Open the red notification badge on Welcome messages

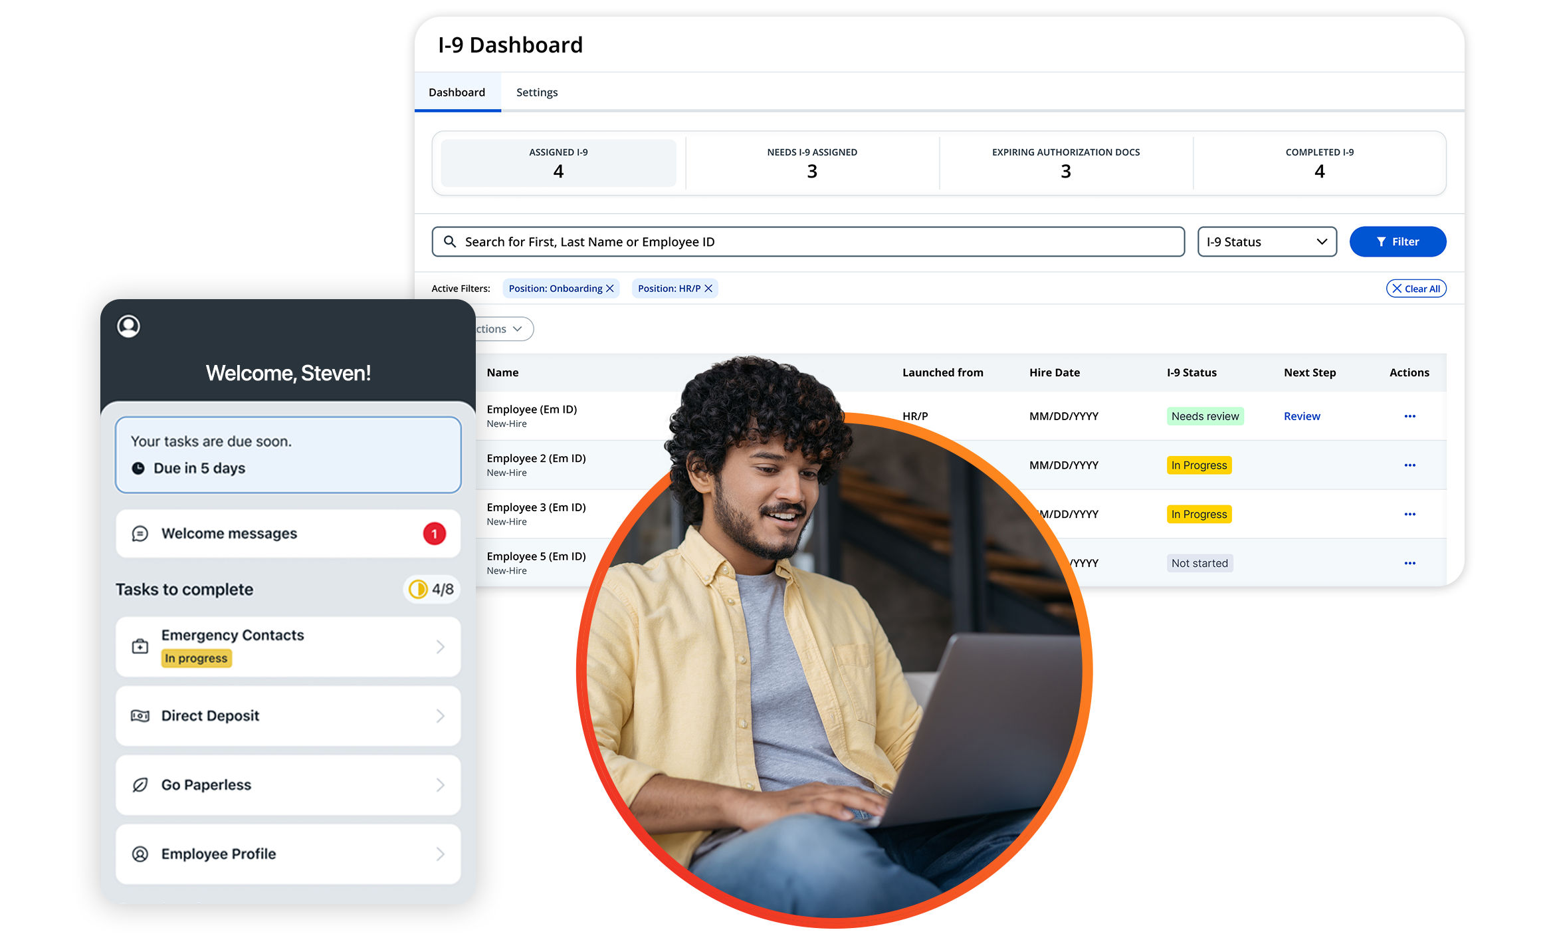pos(435,534)
